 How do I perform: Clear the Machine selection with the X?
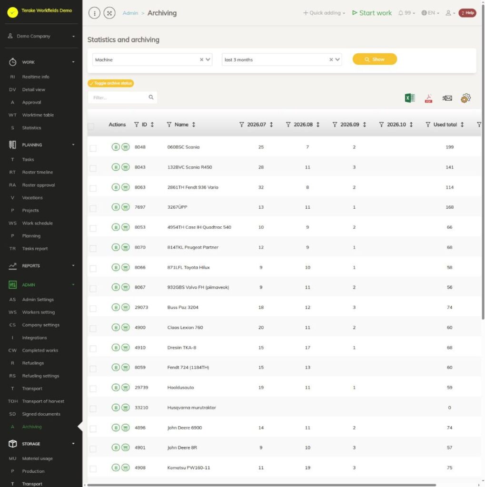click(x=201, y=59)
